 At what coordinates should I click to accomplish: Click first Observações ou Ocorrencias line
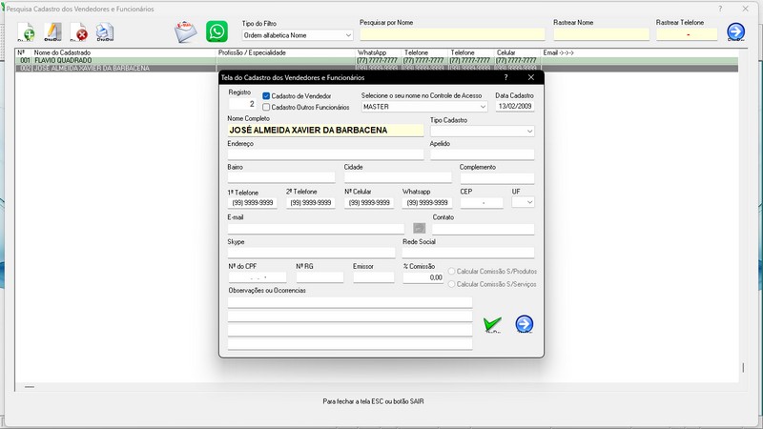click(350, 302)
